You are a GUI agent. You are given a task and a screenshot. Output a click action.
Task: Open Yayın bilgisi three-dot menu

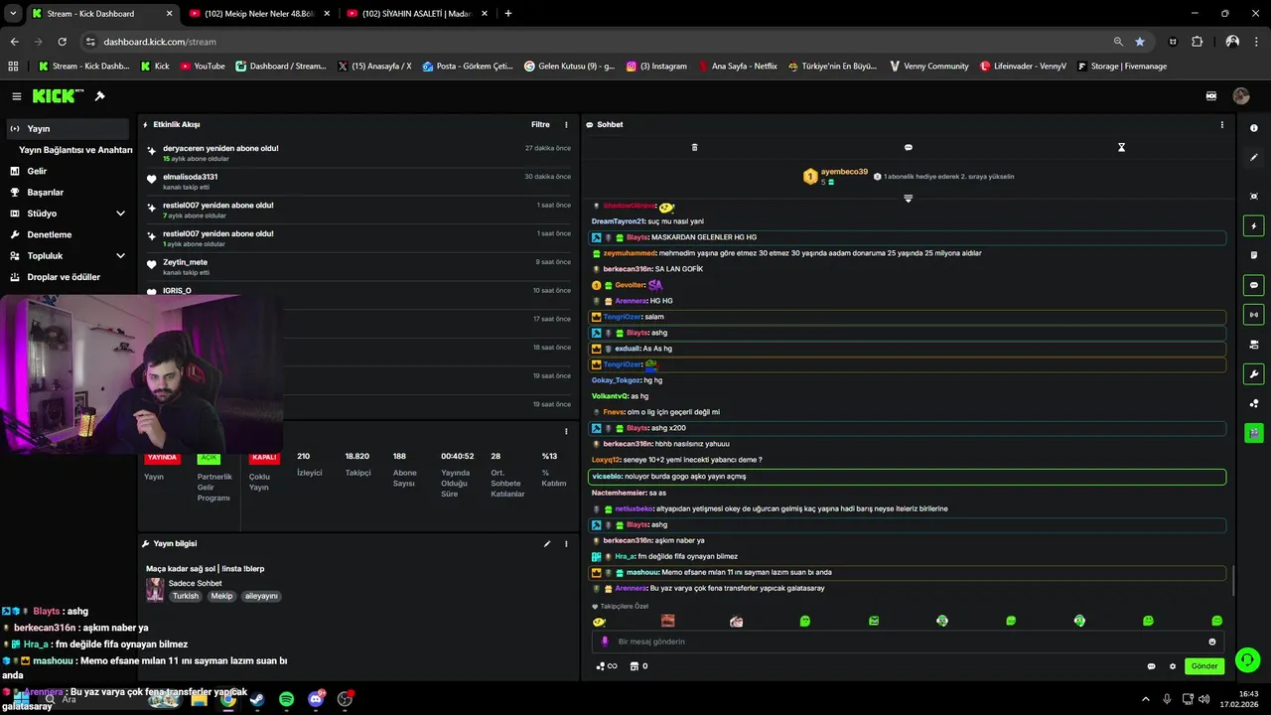(566, 544)
